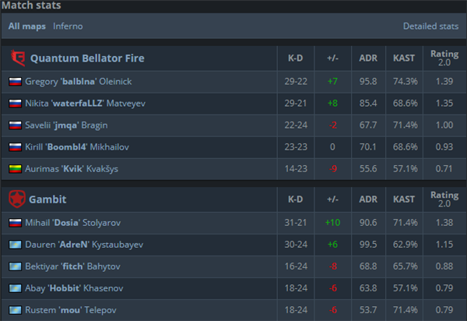Click Rating 2.0 header in Quantum Bellator Fire table
The height and width of the screenshot is (321, 467).
(444, 58)
